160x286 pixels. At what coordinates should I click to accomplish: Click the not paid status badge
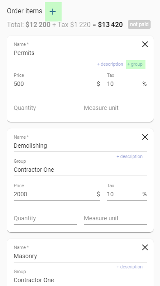tap(139, 24)
